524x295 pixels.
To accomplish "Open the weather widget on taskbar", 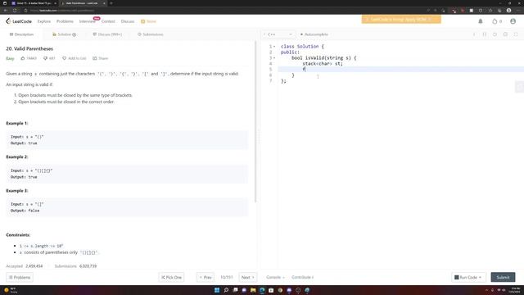I will point(10,290).
